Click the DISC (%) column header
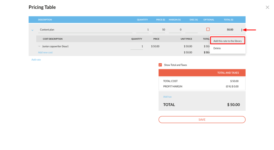The width and height of the screenshot is (274, 150). [x=194, y=20]
